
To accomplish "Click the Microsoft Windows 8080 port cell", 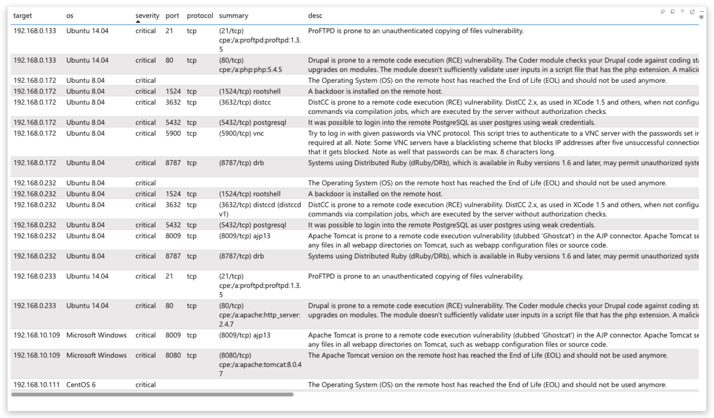I will (173, 355).
